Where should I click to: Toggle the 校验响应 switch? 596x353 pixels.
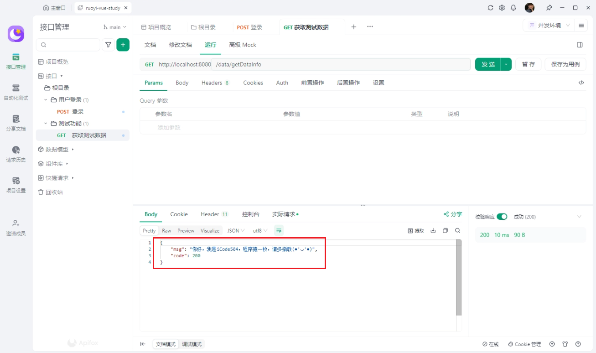502,217
